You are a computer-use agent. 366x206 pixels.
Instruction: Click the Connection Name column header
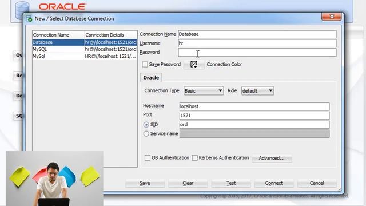tap(58, 35)
